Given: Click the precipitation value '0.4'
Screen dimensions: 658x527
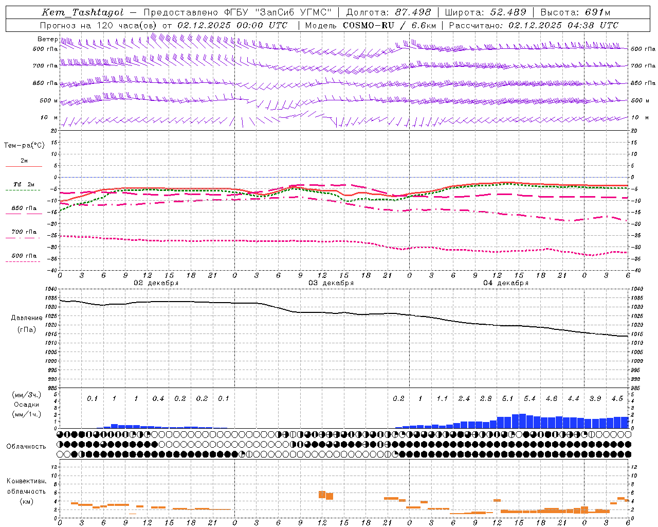Looking at the screenshot, I should point(158,398).
